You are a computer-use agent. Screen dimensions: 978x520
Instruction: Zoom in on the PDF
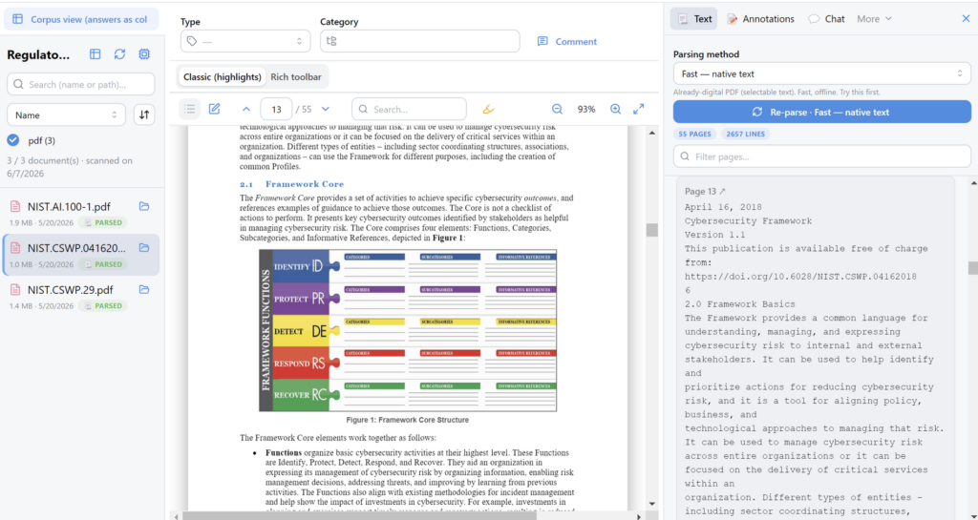[x=616, y=109]
